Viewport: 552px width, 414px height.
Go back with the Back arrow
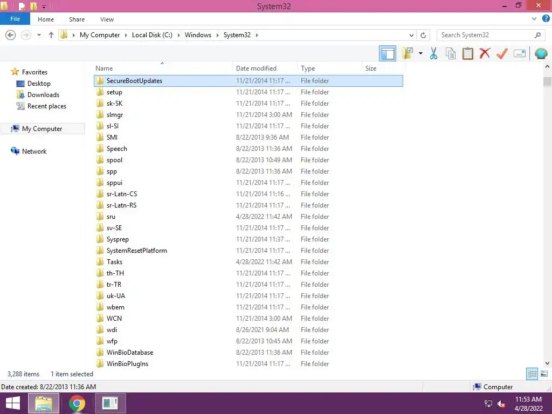[x=11, y=35]
